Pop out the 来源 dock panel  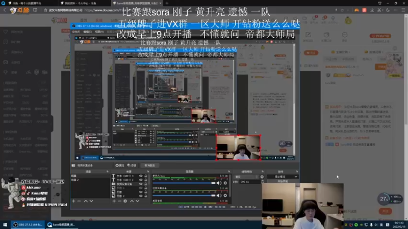pyautogui.click(x=148, y=171)
